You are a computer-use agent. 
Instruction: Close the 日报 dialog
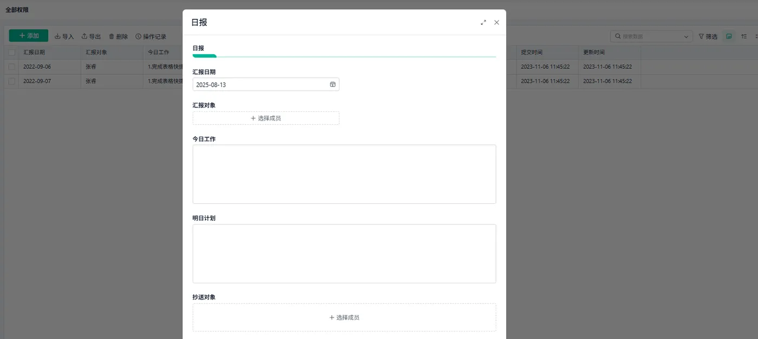point(496,23)
